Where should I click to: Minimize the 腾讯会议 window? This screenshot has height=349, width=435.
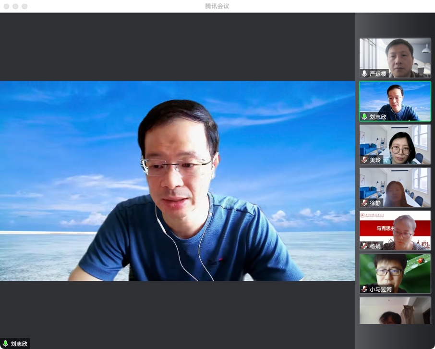(15, 6)
